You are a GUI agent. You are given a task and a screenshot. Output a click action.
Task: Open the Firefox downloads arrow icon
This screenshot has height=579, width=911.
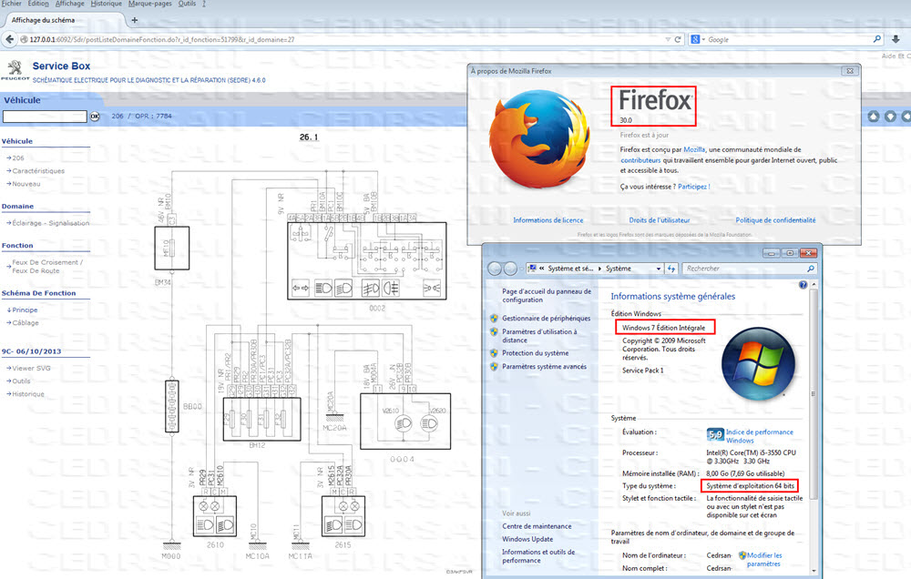coord(896,39)
